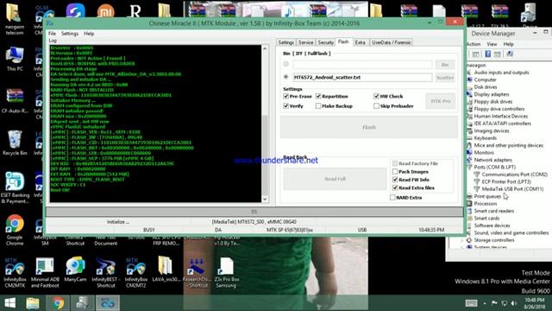The height and width of the screenshot is (311, 552).
Task: Toggle the Repartition checkbox
Action: [318, 96]
